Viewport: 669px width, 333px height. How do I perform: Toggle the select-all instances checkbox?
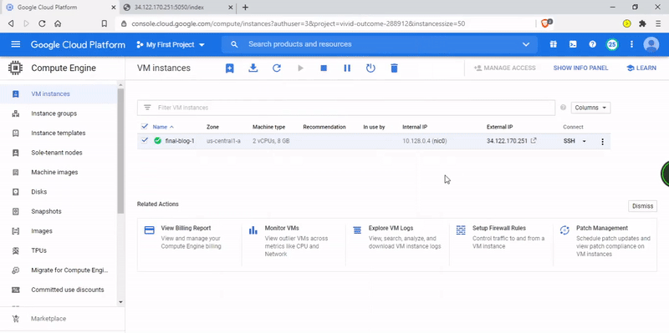click(144, 126)
